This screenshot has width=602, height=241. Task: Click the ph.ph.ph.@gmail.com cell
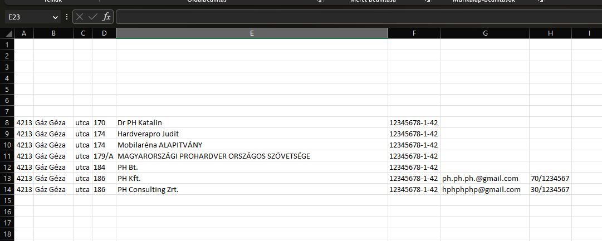pyautogui.click(x=485, y=179)
